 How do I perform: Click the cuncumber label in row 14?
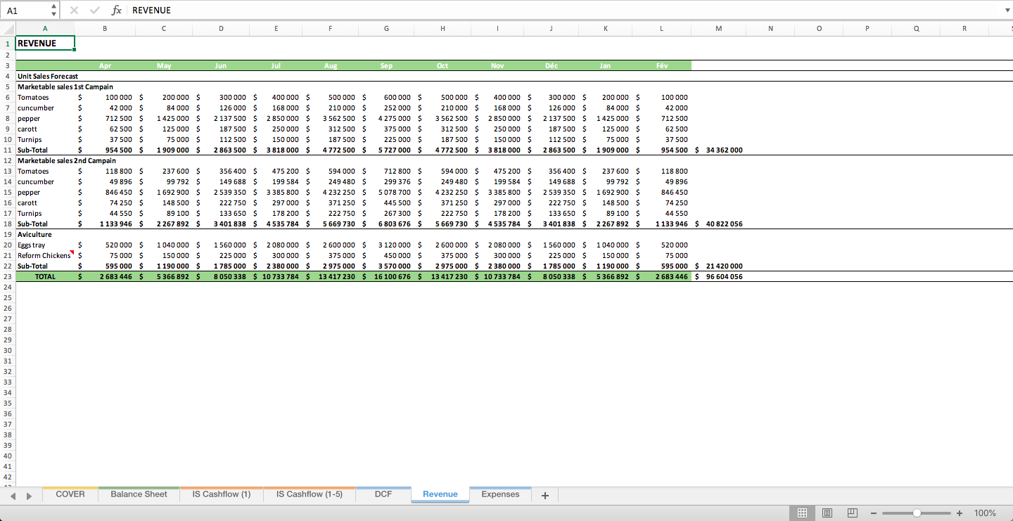pos(36,181)
